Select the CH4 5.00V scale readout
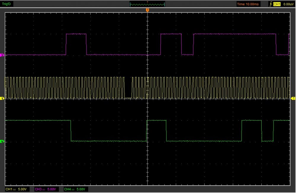 tap(81, 189)
